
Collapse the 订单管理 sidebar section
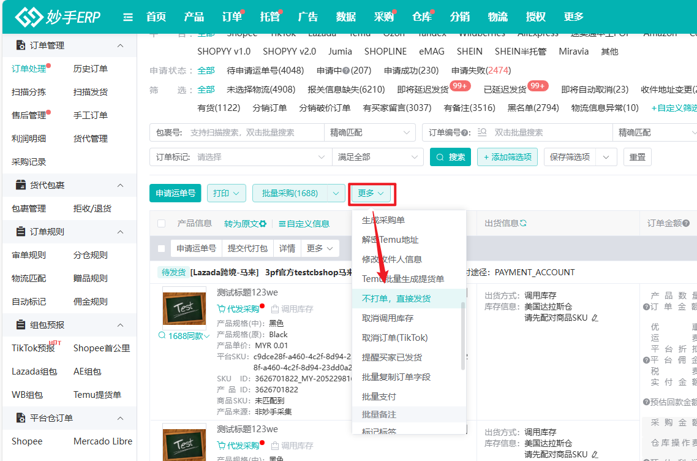(120, 45)
